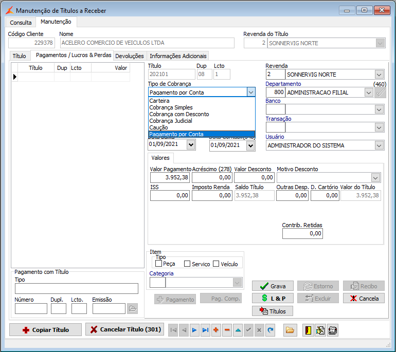Click the Contrib. Retidas field
Image resolution: width=396 pixels, height=352 pixels.
tap(302, 233)
